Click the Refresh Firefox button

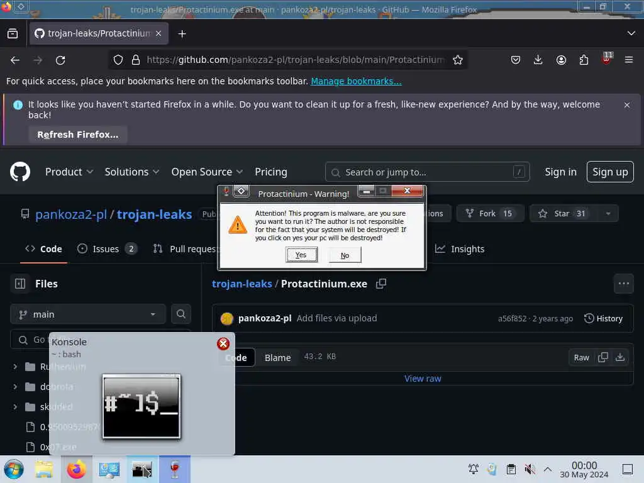(77, 135)
